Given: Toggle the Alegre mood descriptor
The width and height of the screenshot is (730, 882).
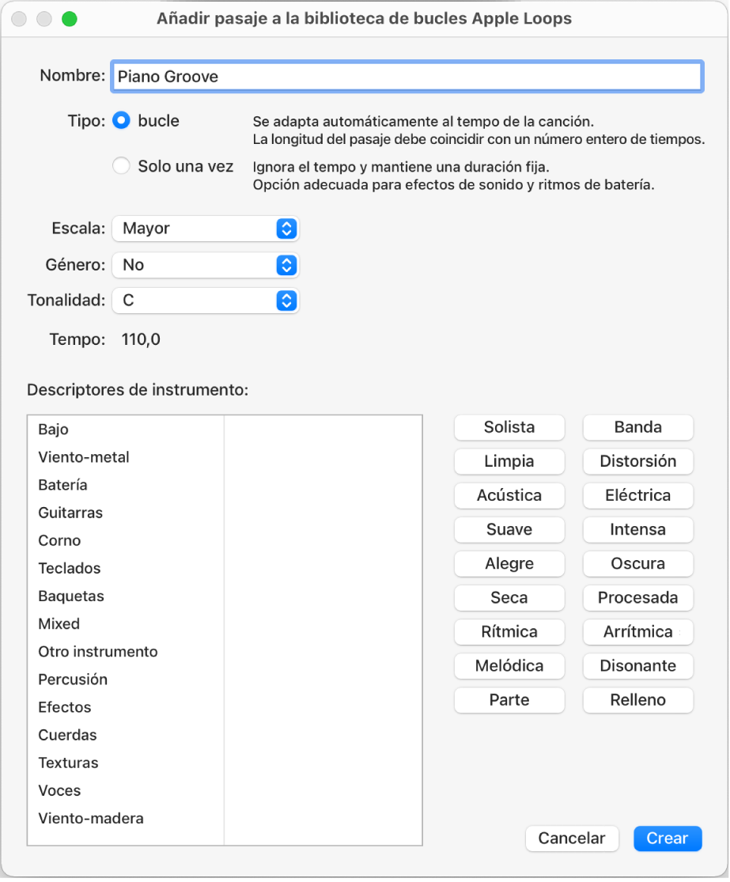Looking at the screenshot, I should click(x=509, y=563).
